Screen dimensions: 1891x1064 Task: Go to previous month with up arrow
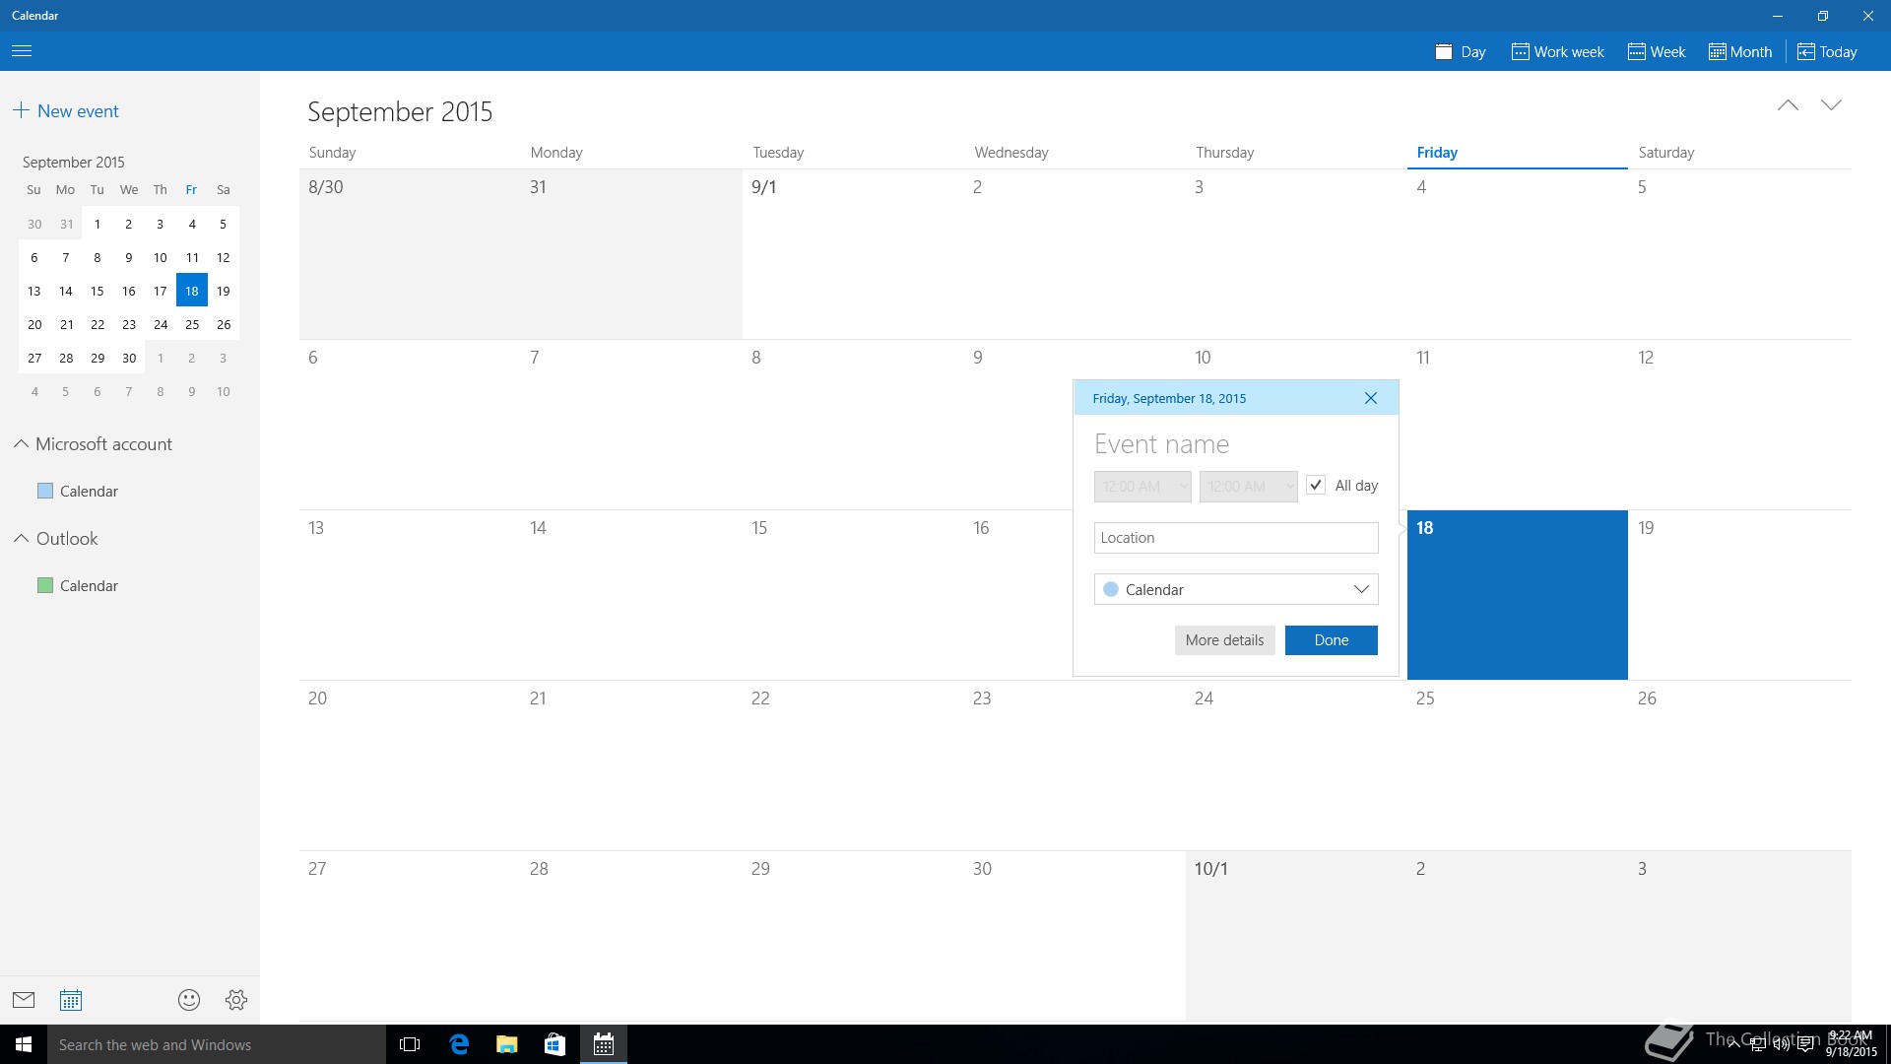point(1788,105)
